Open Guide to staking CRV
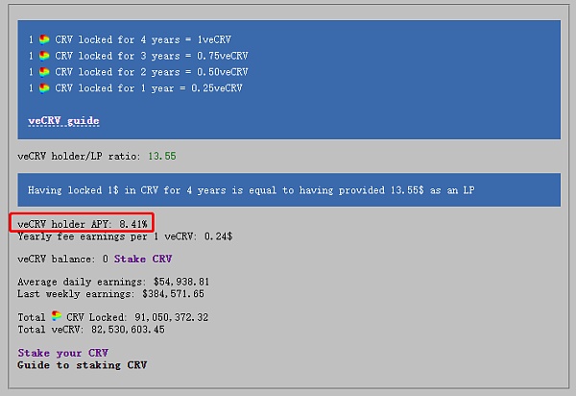576x396 pixels. 82,365
